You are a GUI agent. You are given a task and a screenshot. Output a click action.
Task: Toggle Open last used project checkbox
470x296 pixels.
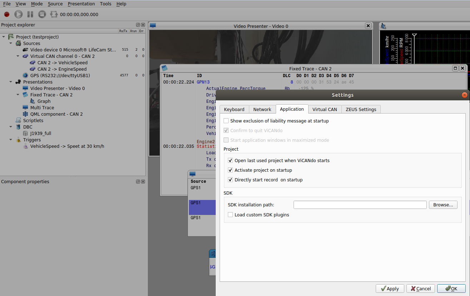point(230,161)
